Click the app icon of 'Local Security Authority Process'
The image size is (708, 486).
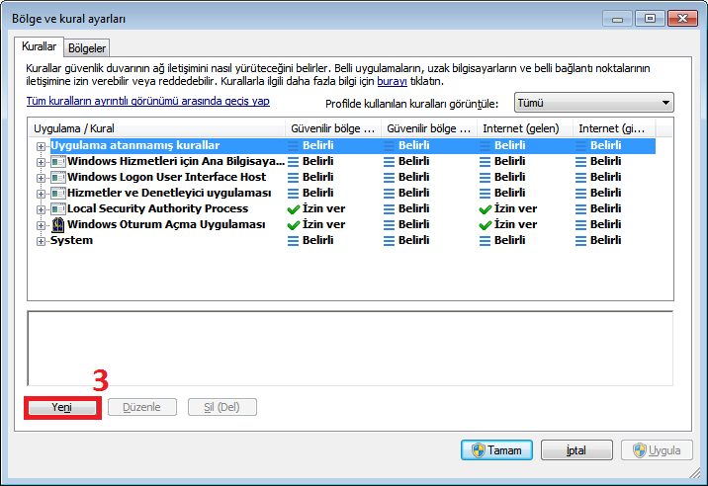(x=57, y=209)
